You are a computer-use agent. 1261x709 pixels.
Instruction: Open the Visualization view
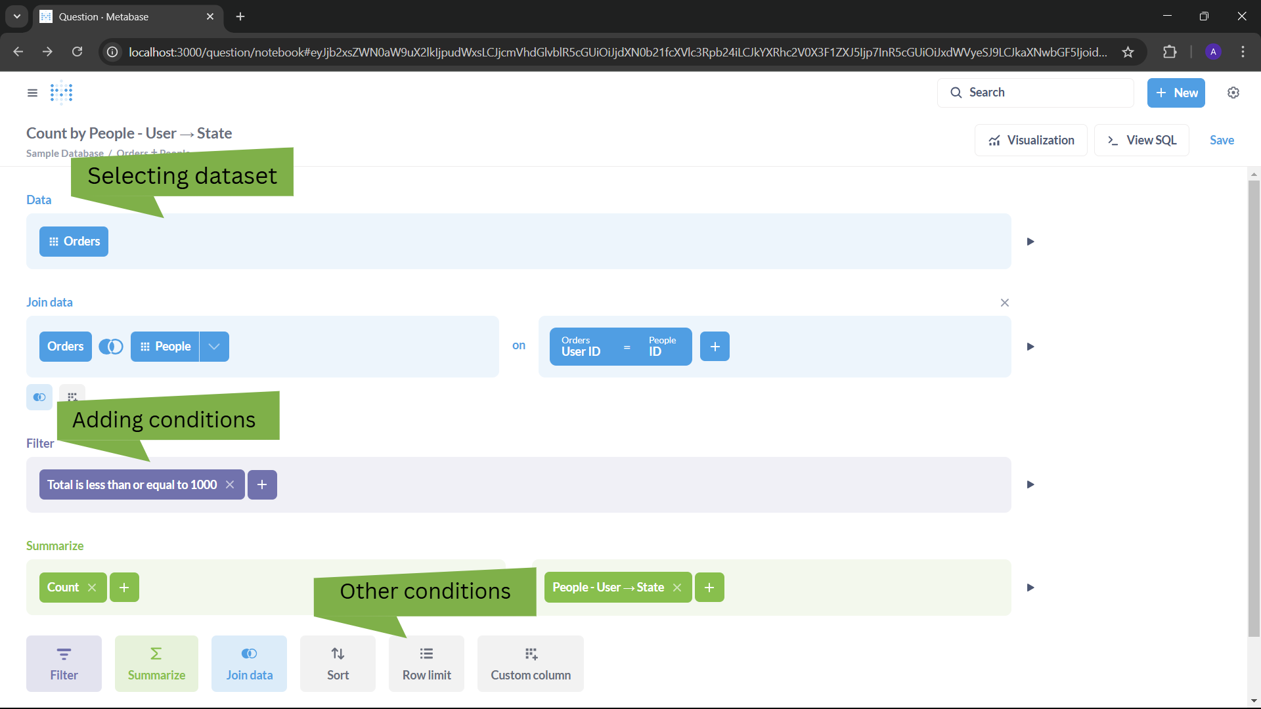[x=1031, y=140]
